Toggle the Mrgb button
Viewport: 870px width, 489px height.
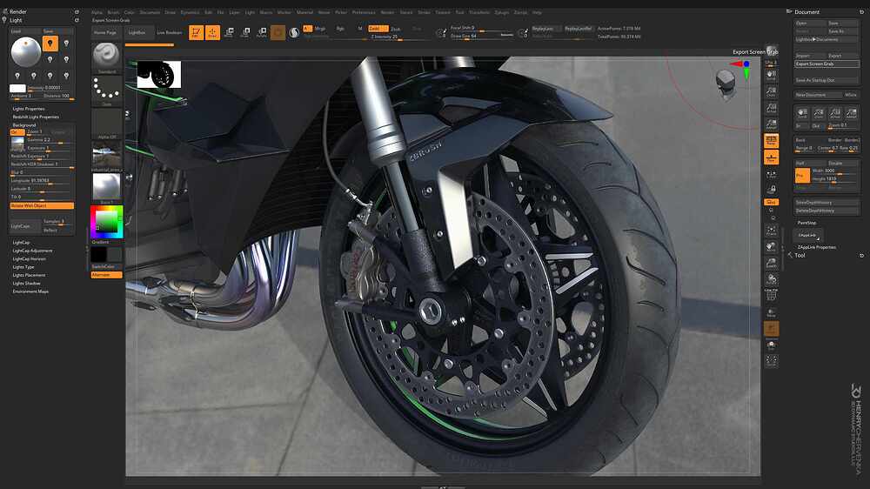click(319, 29)
